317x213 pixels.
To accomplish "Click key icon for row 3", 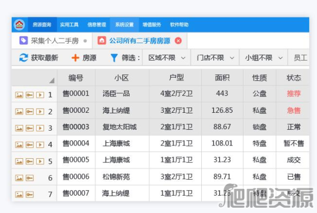I will point(30,128).
